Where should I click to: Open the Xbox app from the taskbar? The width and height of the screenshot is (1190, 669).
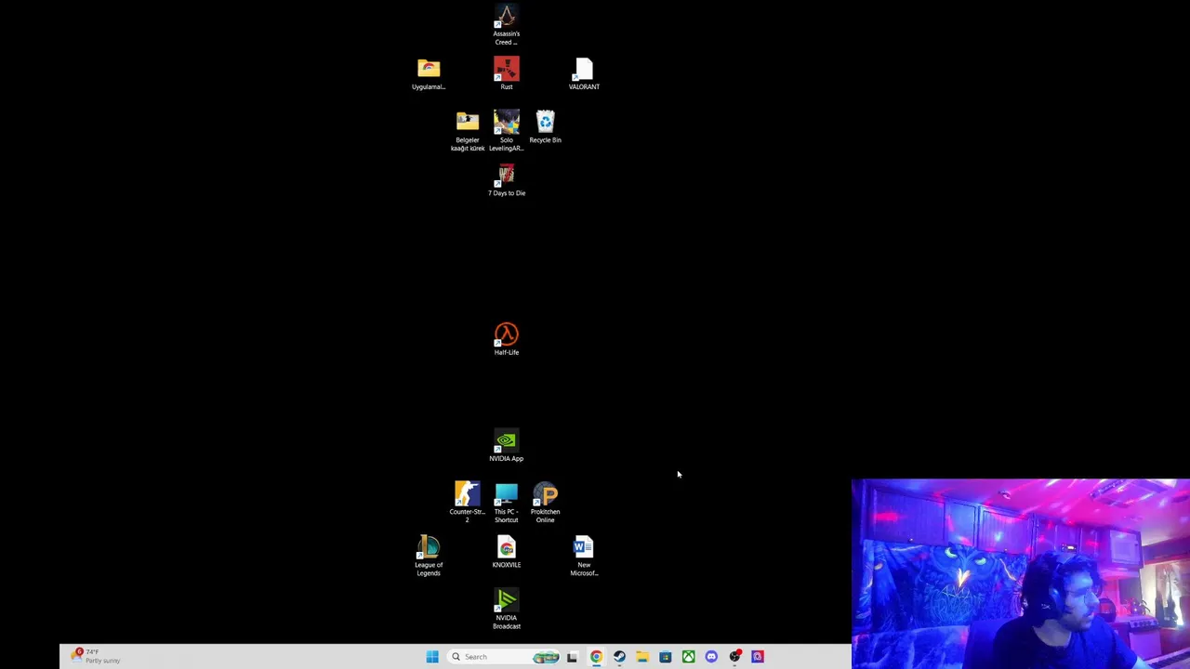[689, 657]
